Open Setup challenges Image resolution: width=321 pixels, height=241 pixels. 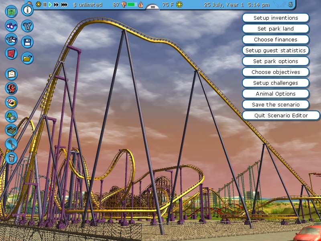pos(276,83)
